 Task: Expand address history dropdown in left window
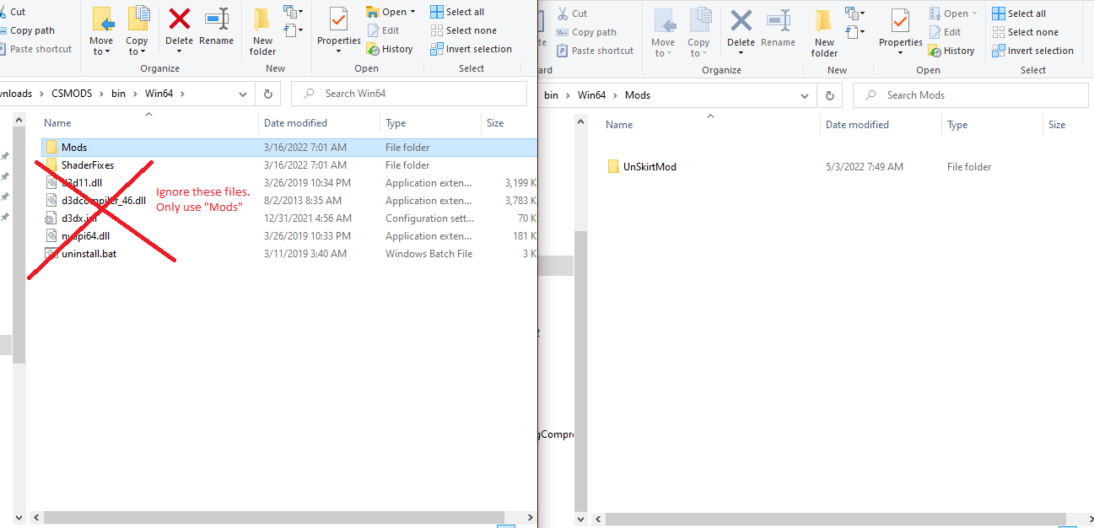tap(243, 94)
